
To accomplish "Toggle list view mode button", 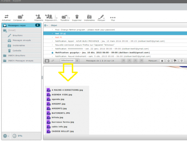I will pos(47,61).
